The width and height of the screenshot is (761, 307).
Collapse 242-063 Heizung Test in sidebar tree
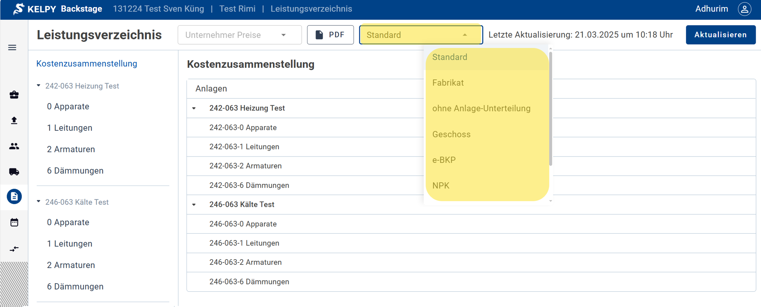(39, 86)
